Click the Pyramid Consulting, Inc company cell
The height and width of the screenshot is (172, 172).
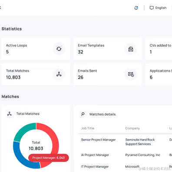[143, 155]
